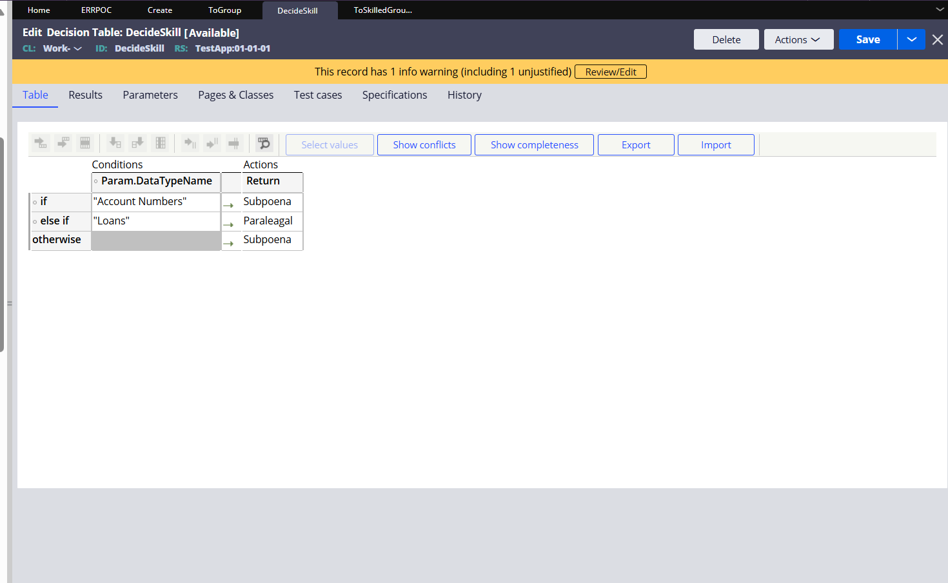Click the delete column icon
Screen dimensions: 948x583
click(160, 143)
